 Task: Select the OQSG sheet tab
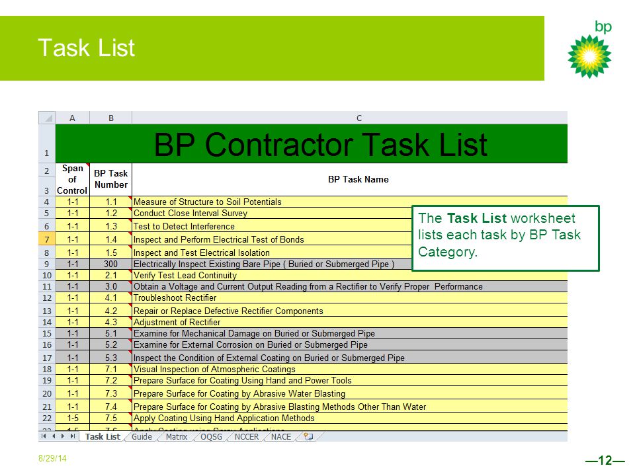(211, 437)
